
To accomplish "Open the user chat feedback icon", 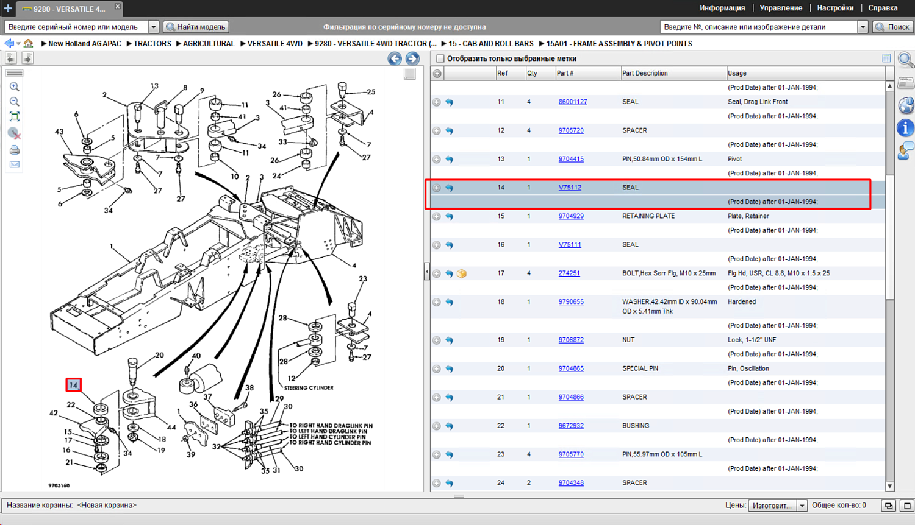I will click(x=906, y=150).
